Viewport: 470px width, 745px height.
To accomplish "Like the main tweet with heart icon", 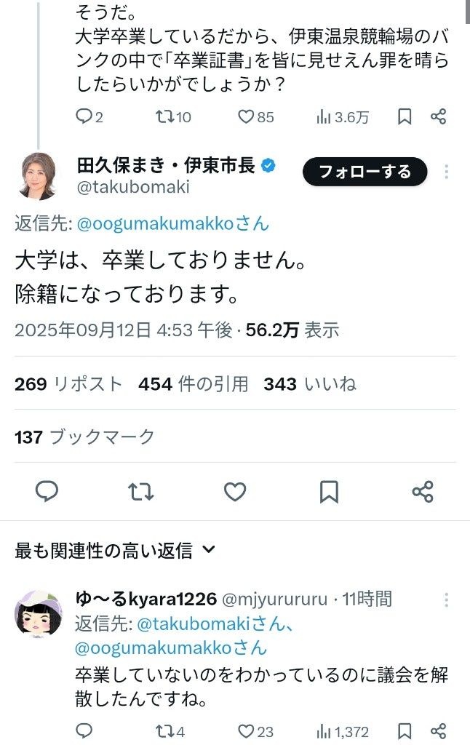I will [234, 492].
